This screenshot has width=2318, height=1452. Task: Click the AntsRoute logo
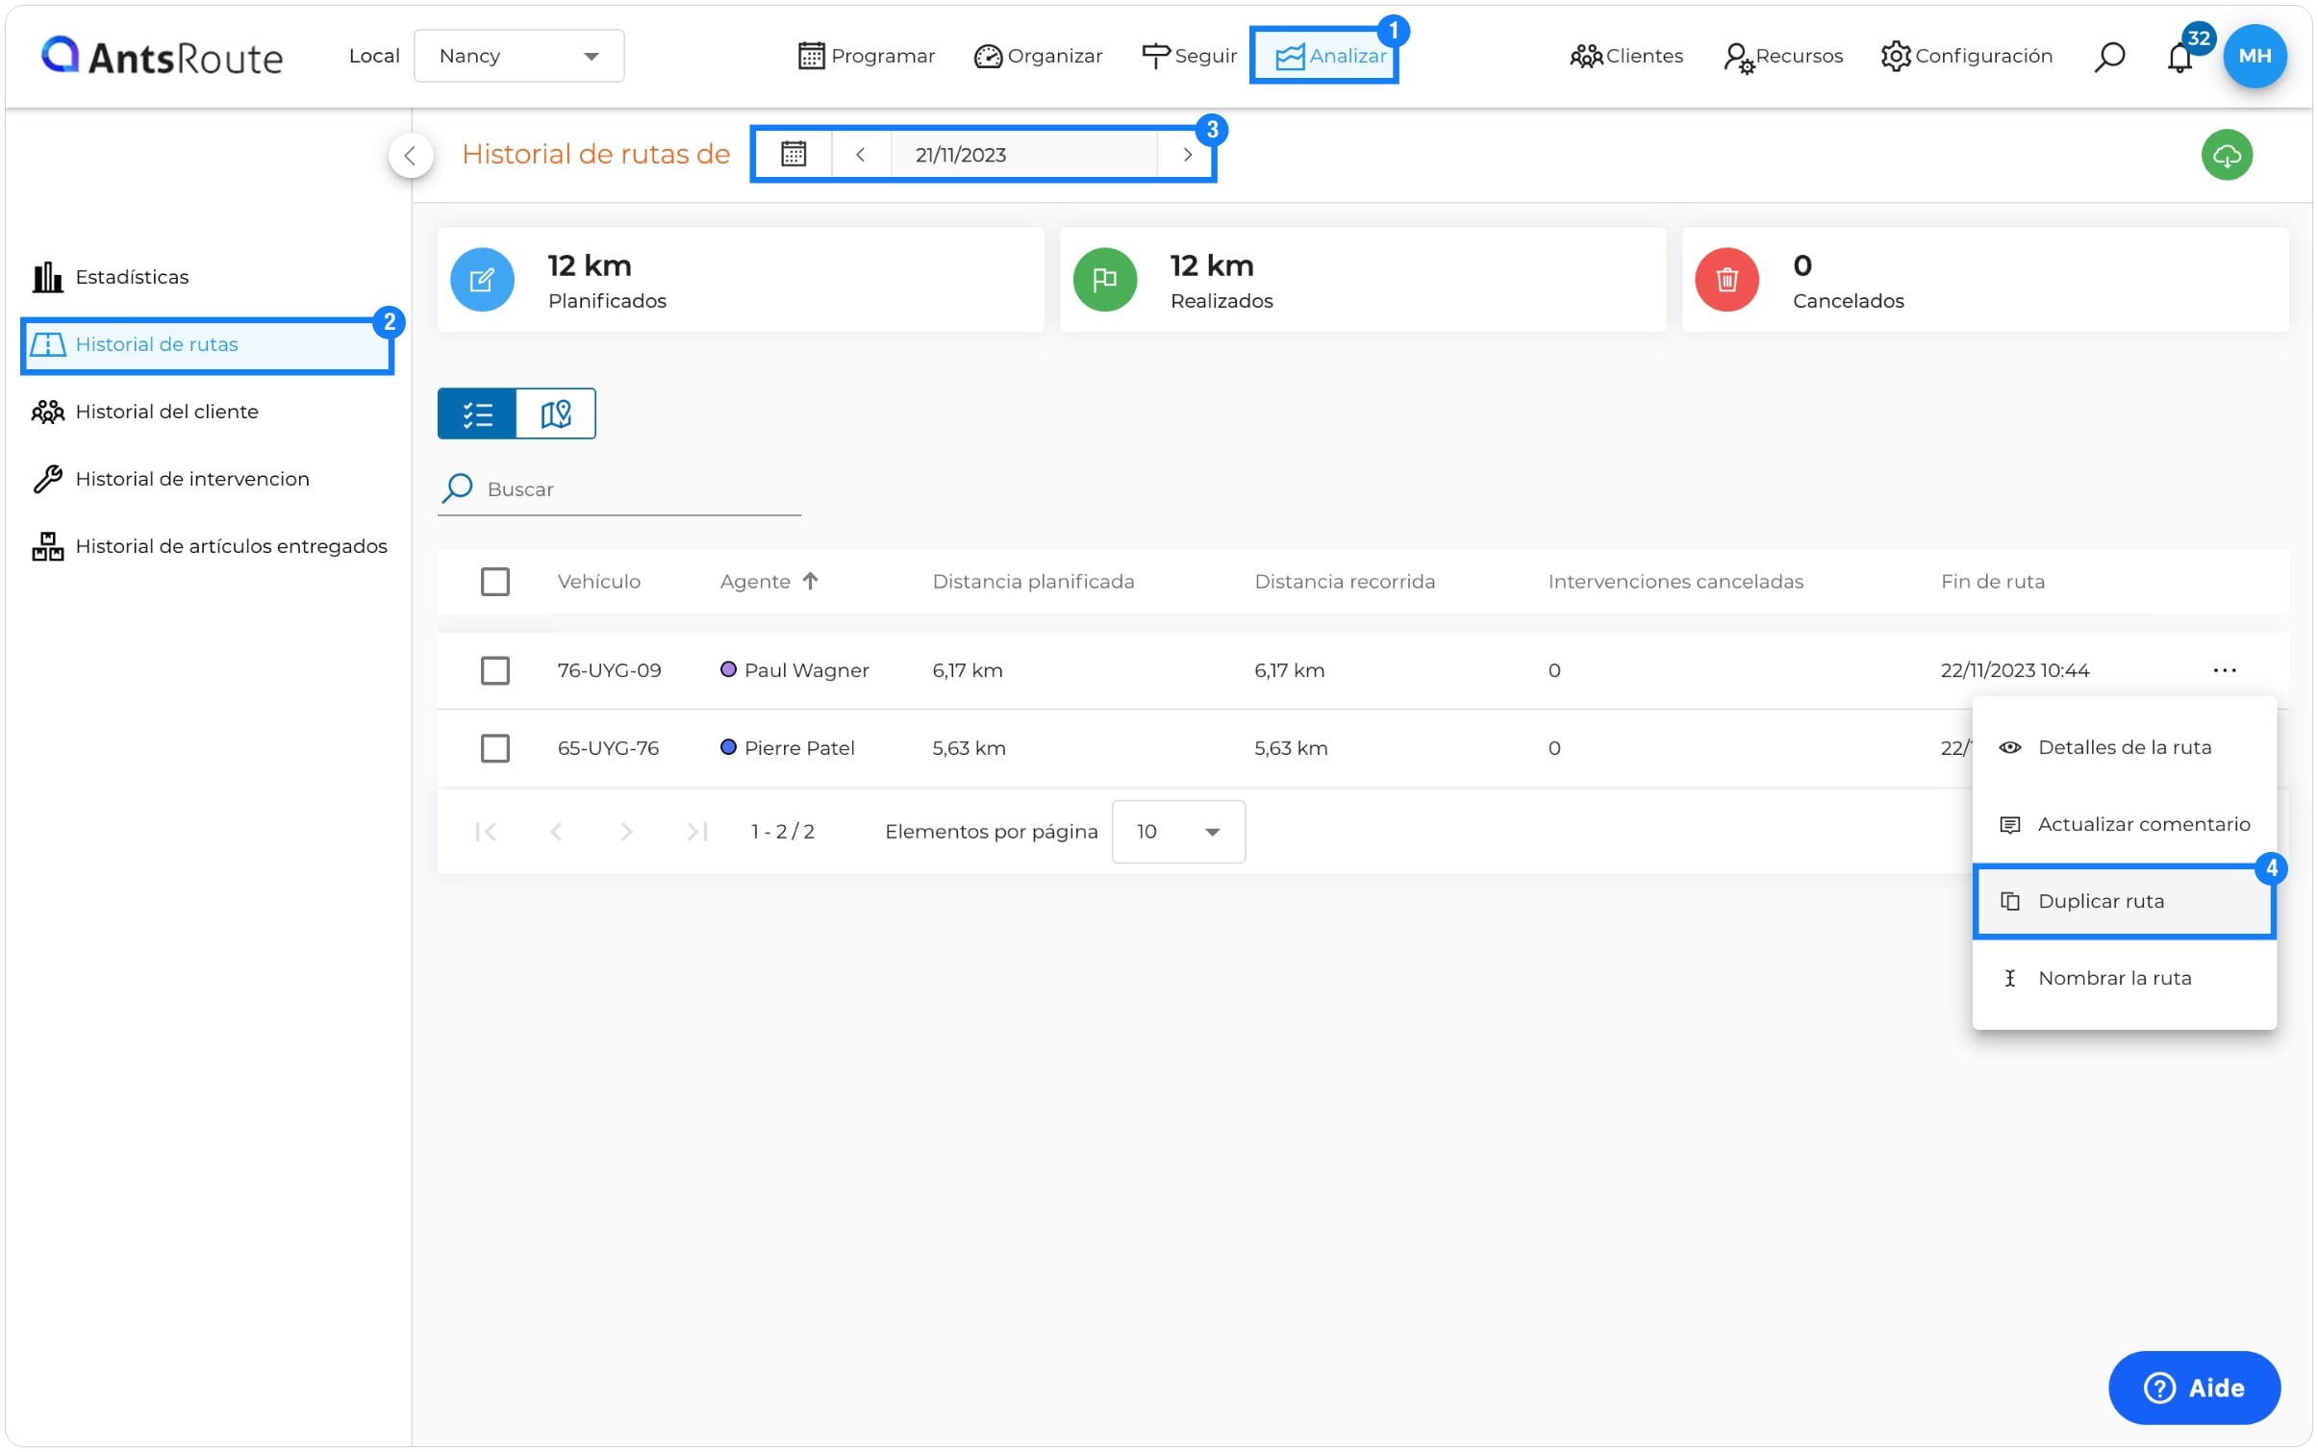(162, 57)
